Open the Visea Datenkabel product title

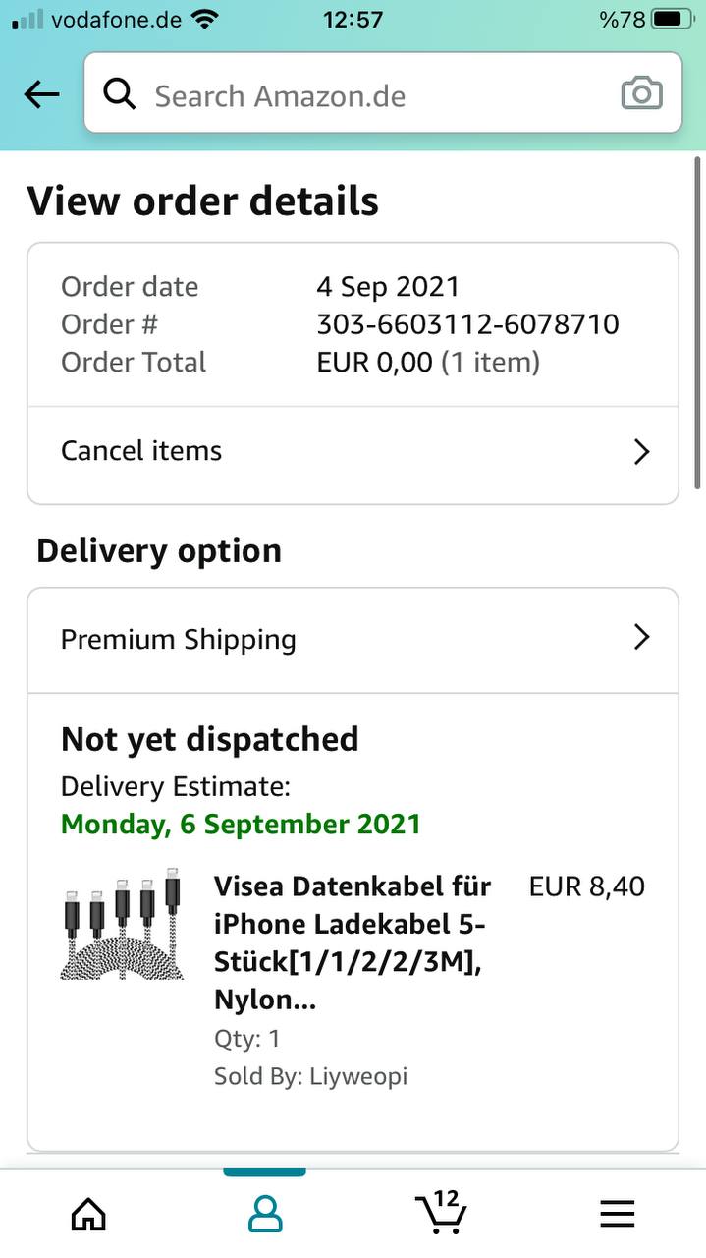[x=353, y=943]
